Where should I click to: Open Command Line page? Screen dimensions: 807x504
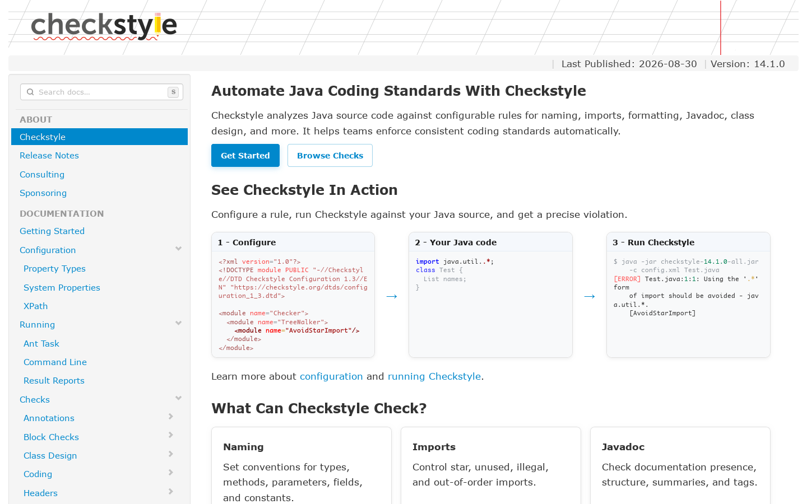click(x=55, y=362)
